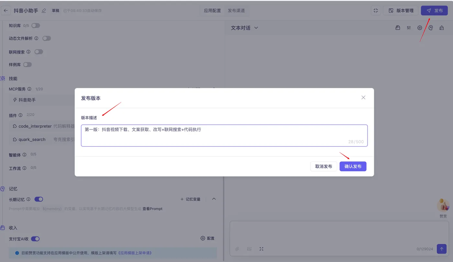Click in the 版本描述 text field

(224, 136)
